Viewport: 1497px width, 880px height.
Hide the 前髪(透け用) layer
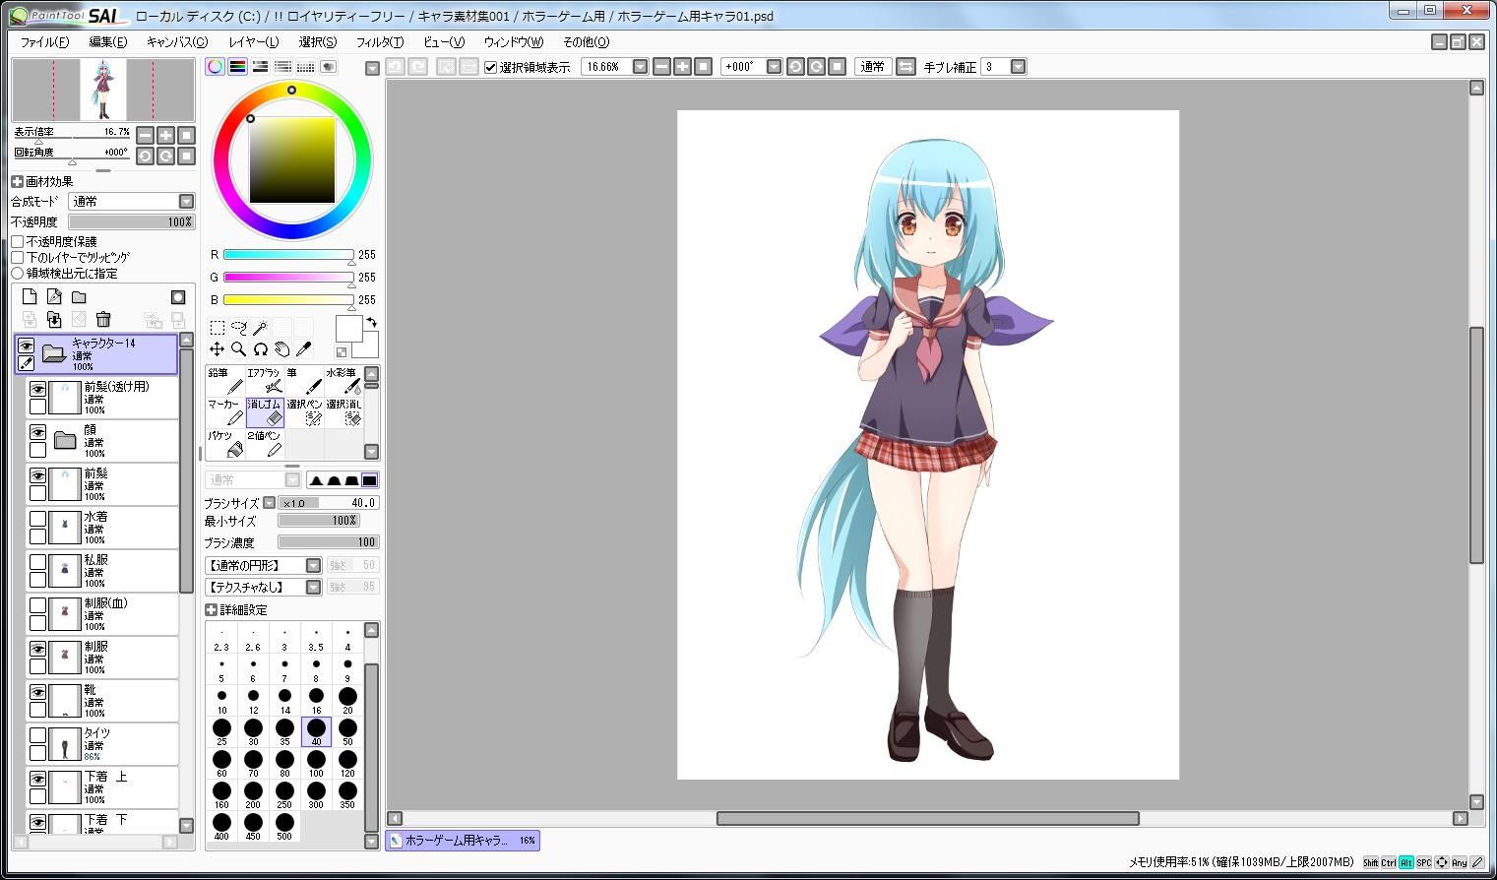37,390
